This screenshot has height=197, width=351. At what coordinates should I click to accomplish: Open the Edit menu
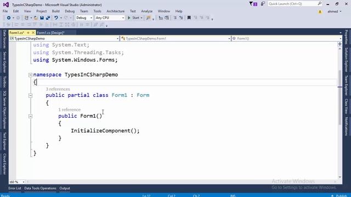tap(16, 11)
